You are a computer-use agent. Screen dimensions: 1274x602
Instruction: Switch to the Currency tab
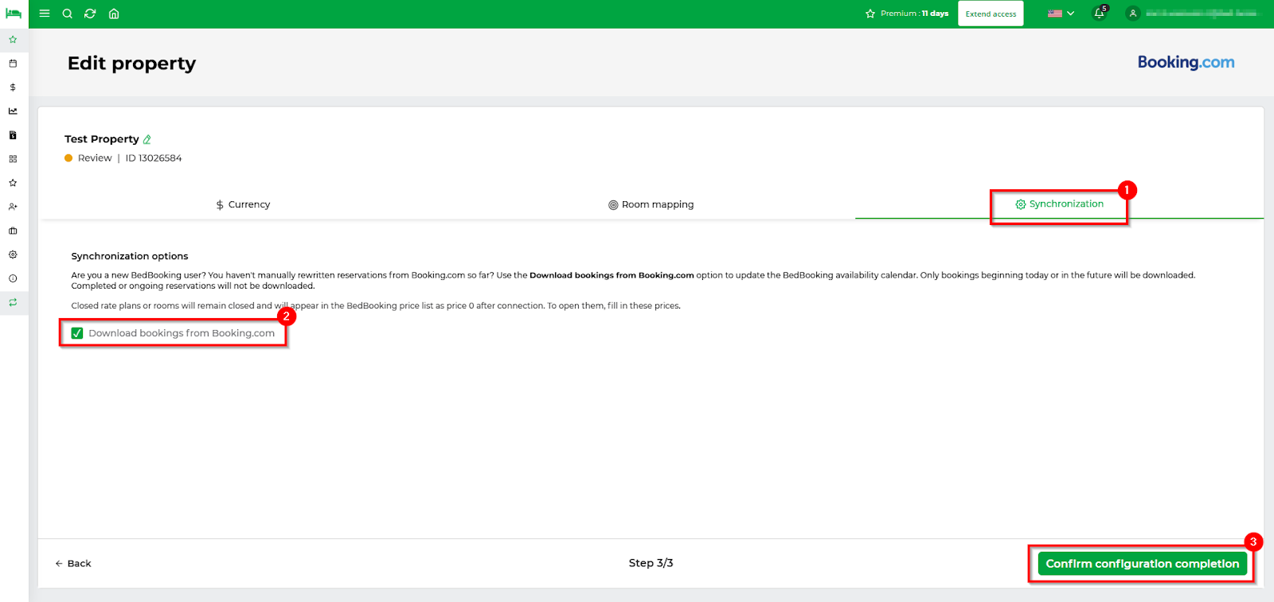point(243,204)
